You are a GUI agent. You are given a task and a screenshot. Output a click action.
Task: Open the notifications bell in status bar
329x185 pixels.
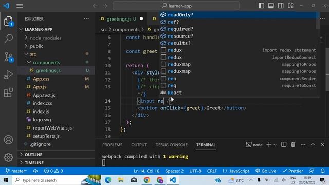pyautogui.click(x=323, y=171)
